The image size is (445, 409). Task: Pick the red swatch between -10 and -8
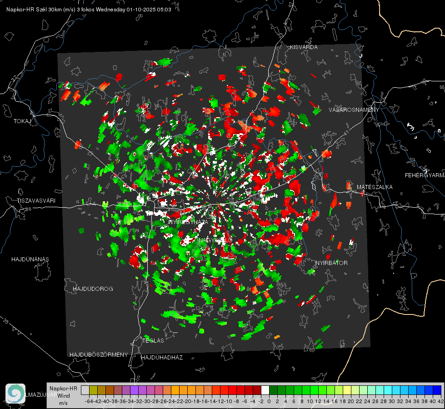232,390
